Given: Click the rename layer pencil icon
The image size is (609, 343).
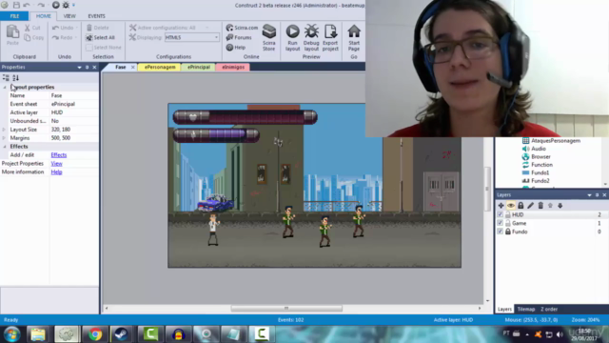Looking at the screenshot, I should pos(531,206).
